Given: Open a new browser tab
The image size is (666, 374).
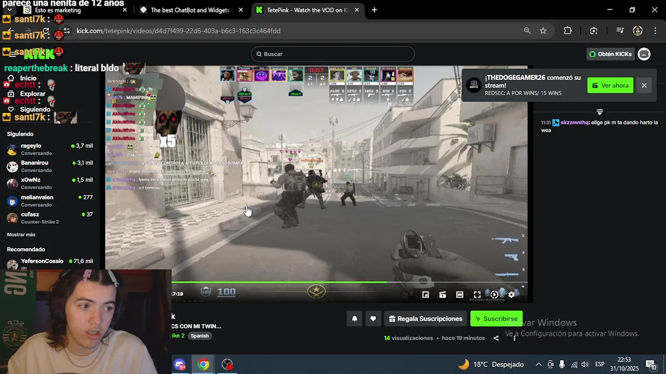Looking at the screenshot, I should point(374,10).
